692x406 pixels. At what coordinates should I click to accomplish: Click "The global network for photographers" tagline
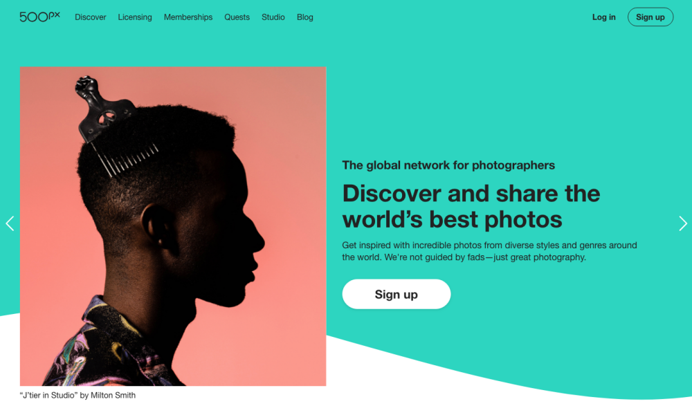[x=448, y=165]
